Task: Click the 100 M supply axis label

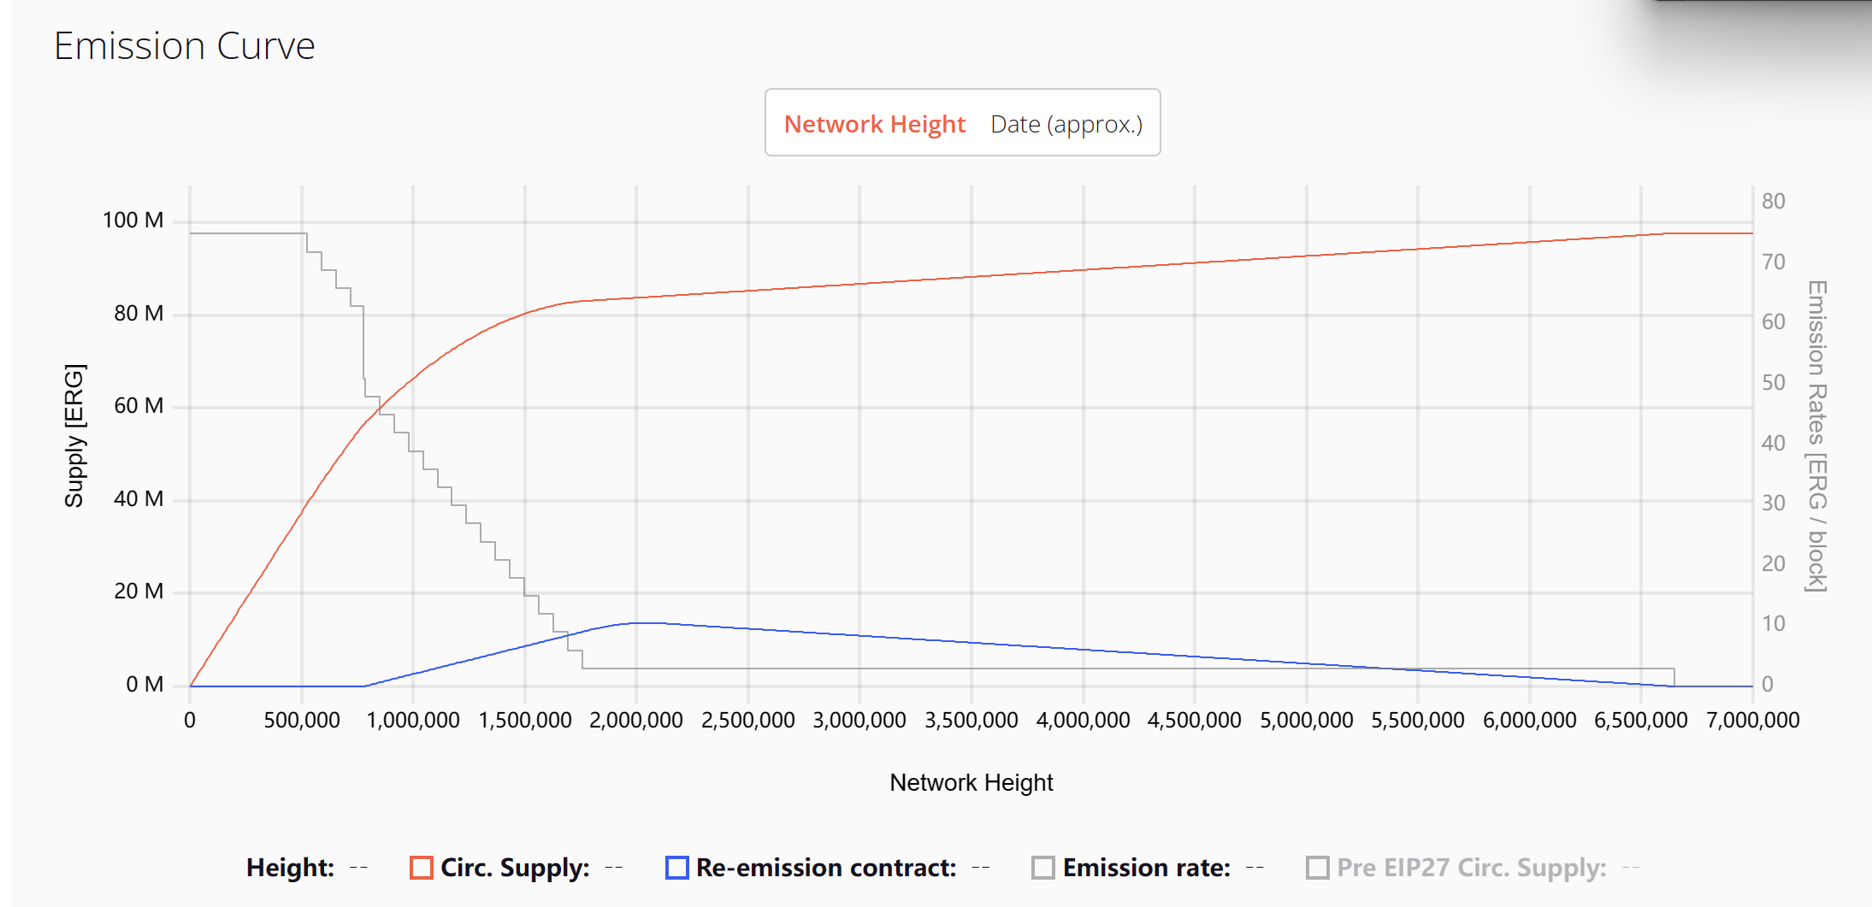Action: [x=133, y=221]
